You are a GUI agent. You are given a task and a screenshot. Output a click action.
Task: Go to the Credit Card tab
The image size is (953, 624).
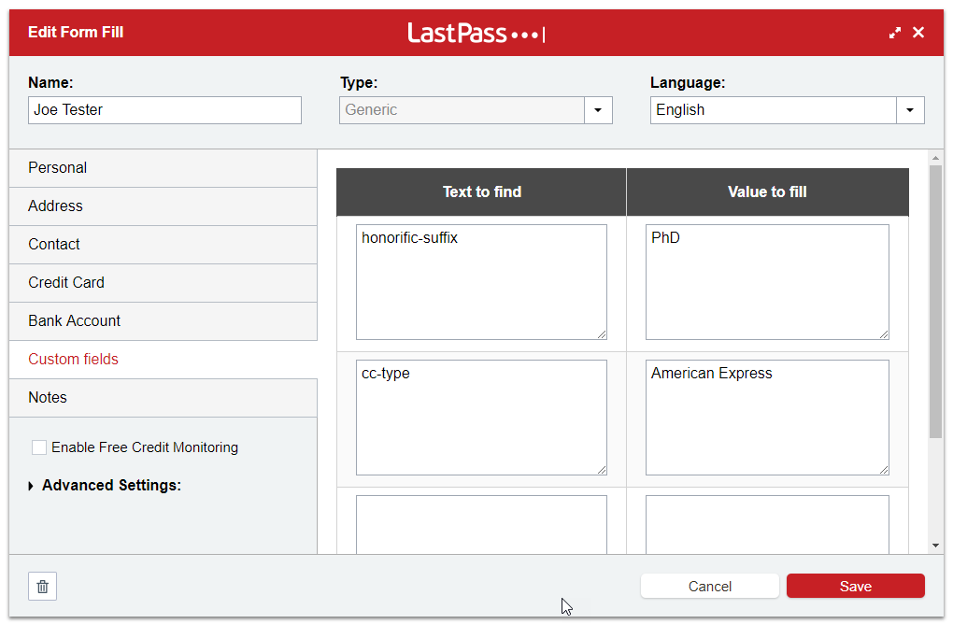163,283
